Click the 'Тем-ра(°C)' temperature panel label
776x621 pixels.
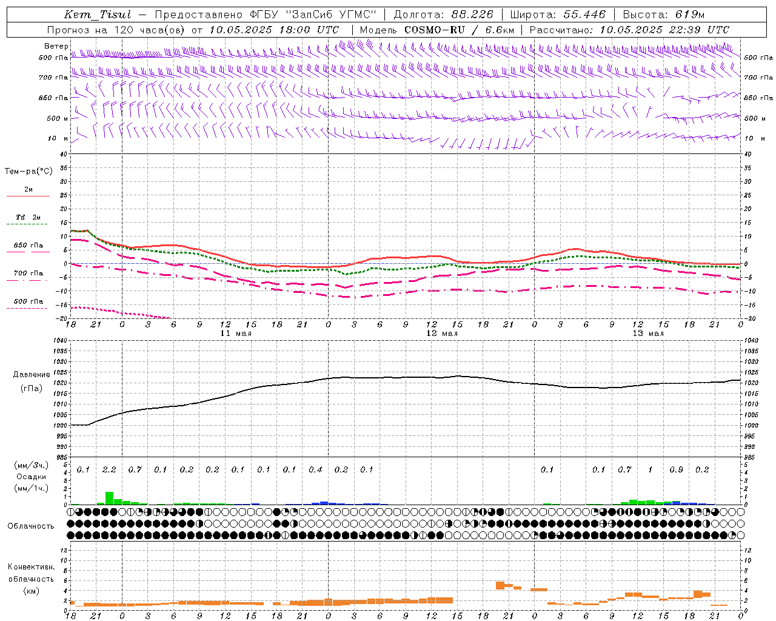28,172
